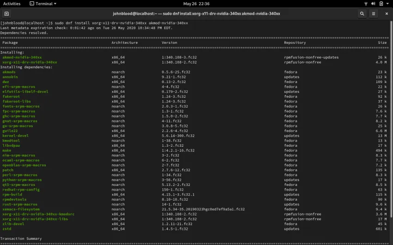Click the Transaction Summary line
Screen dimensions: 393x245
(x=21, y=239)
